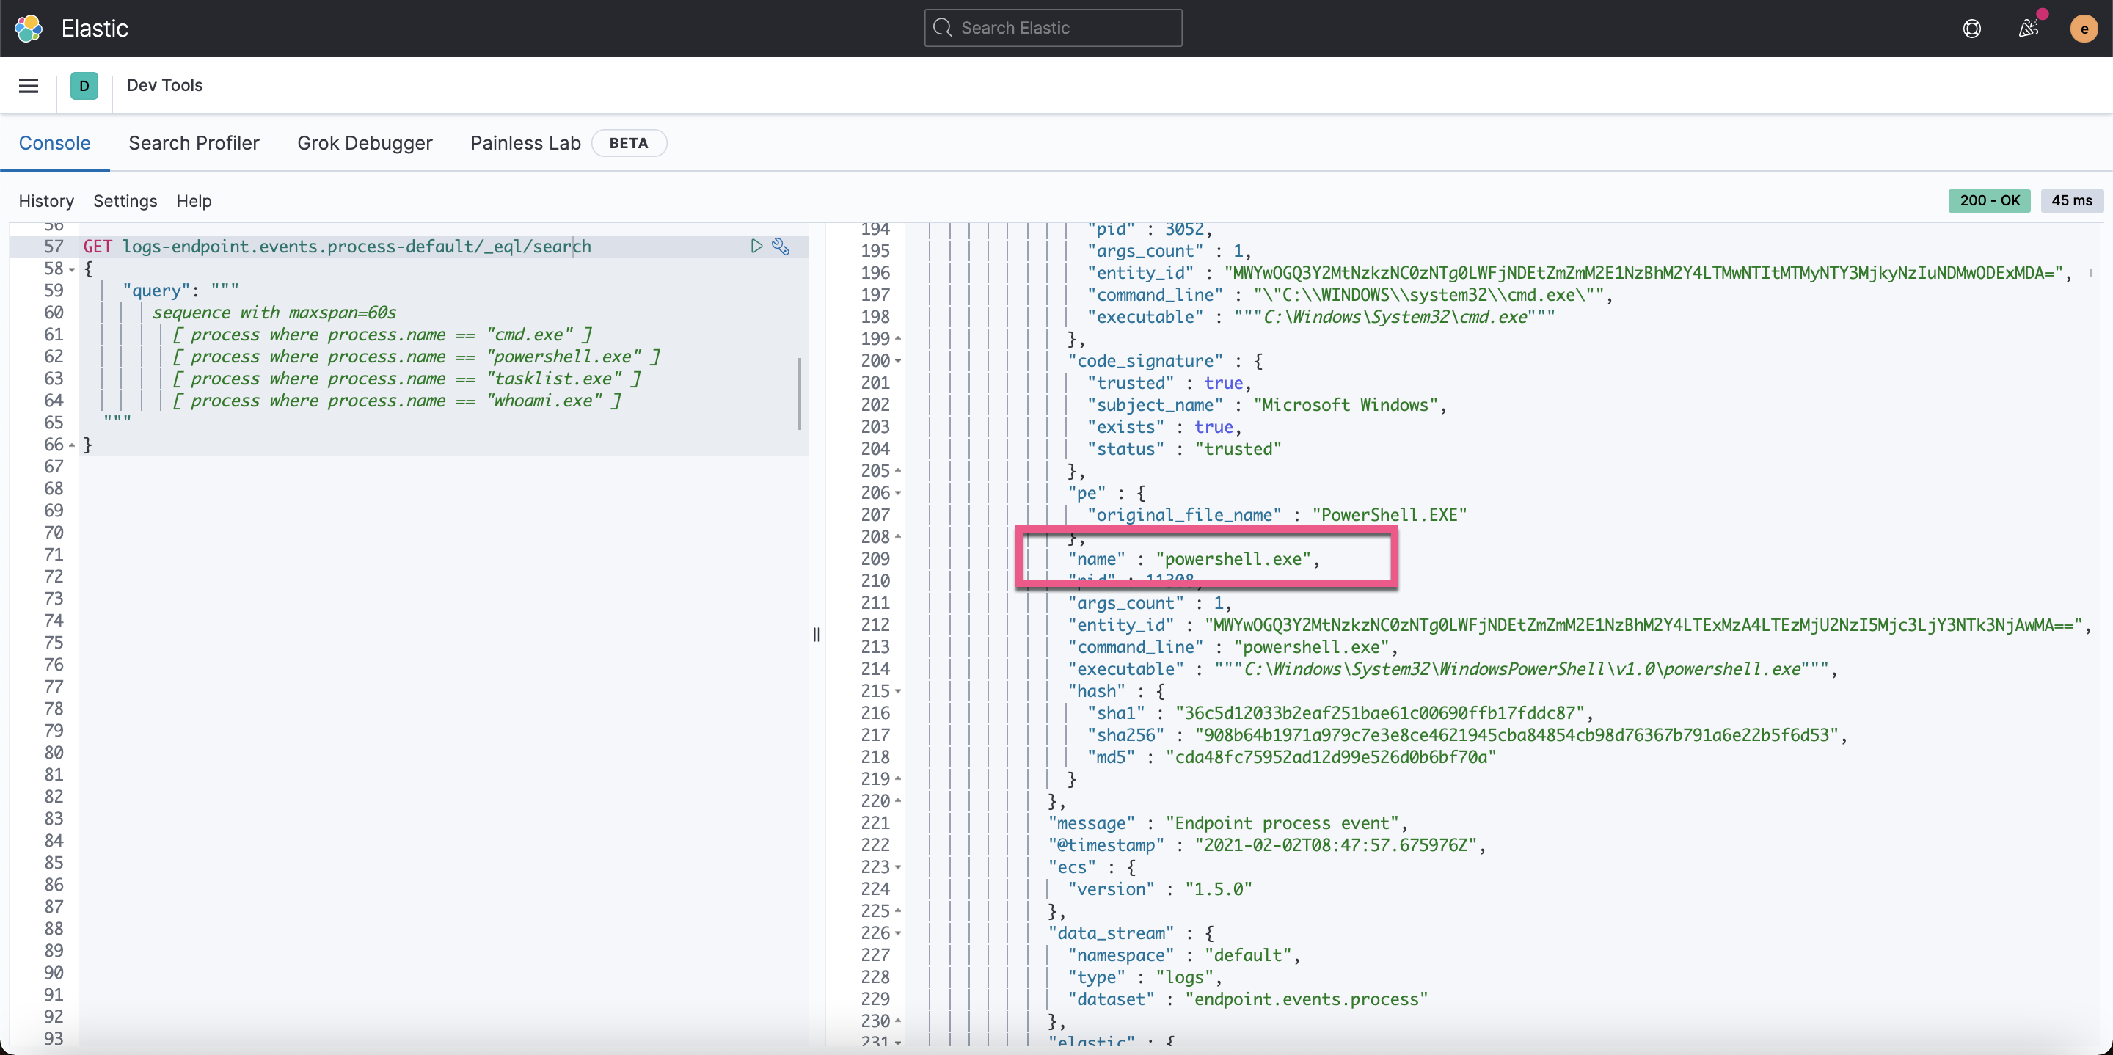Open the hamburger navigation menu
Screen dimensions: 2113x1055
(x=29, y=85)
